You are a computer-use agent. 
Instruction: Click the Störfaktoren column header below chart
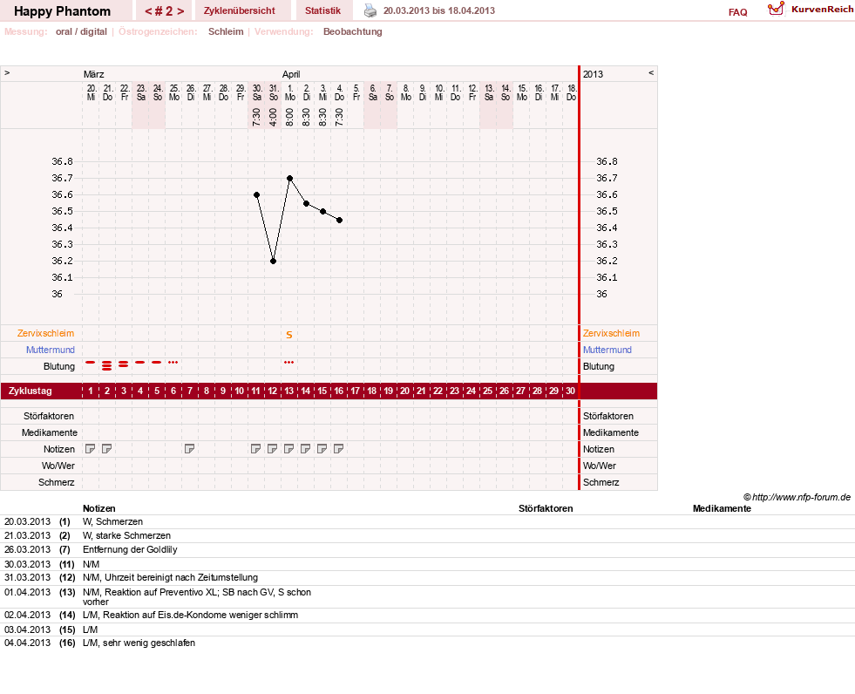point(546,508)
